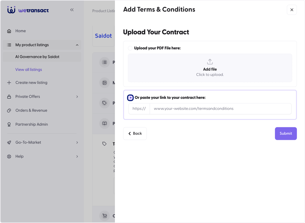Expand Help submenu arrow
The image size is (305, 223).
pyautogui.click(x=77, y=156)
